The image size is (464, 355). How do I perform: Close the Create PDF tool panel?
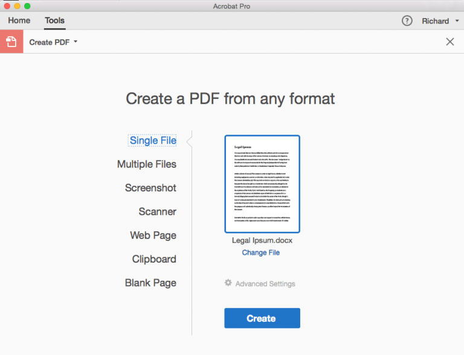click(x=449, y=42)
